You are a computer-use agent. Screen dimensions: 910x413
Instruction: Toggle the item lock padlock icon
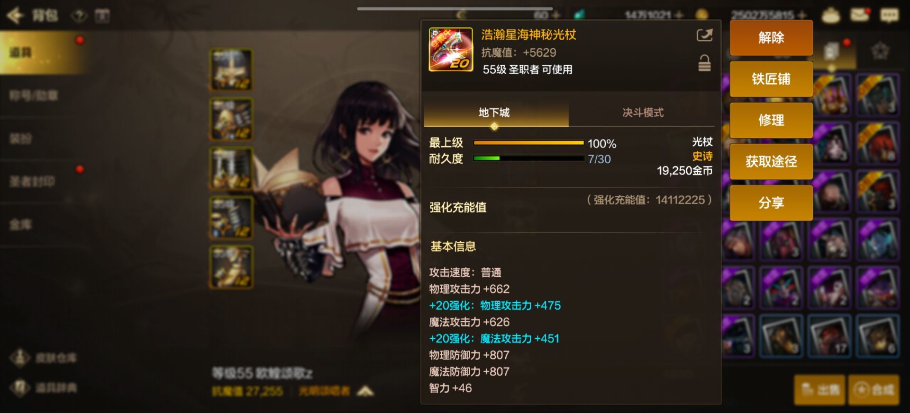click(704, 63)
